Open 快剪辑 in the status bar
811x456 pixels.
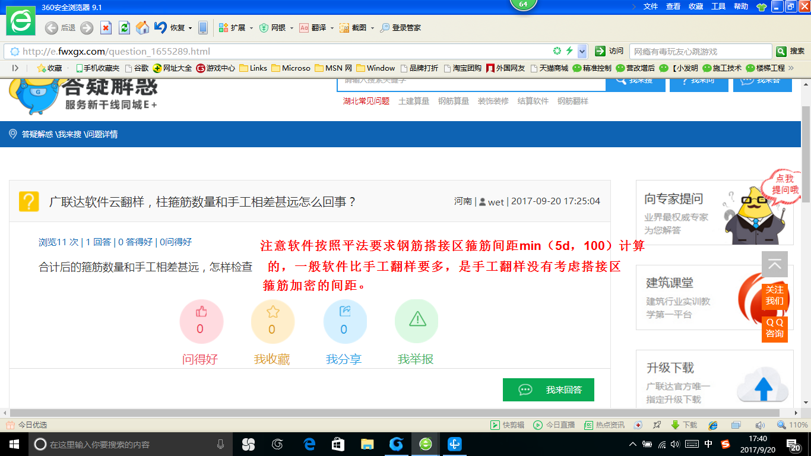[x=507, y=425]
